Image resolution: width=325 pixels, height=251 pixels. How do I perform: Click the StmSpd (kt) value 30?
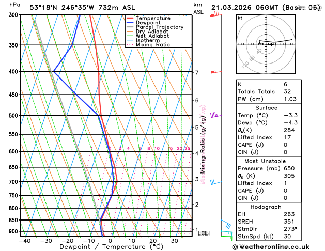(287, 237)
